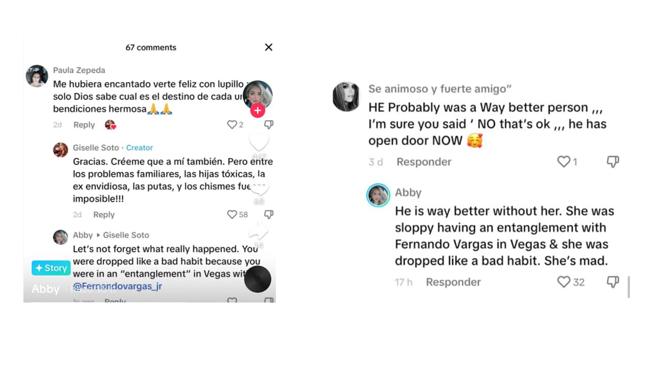Open Abby's profile avatar picture
This screenshot has width=654, height=368.
[378, 195]
